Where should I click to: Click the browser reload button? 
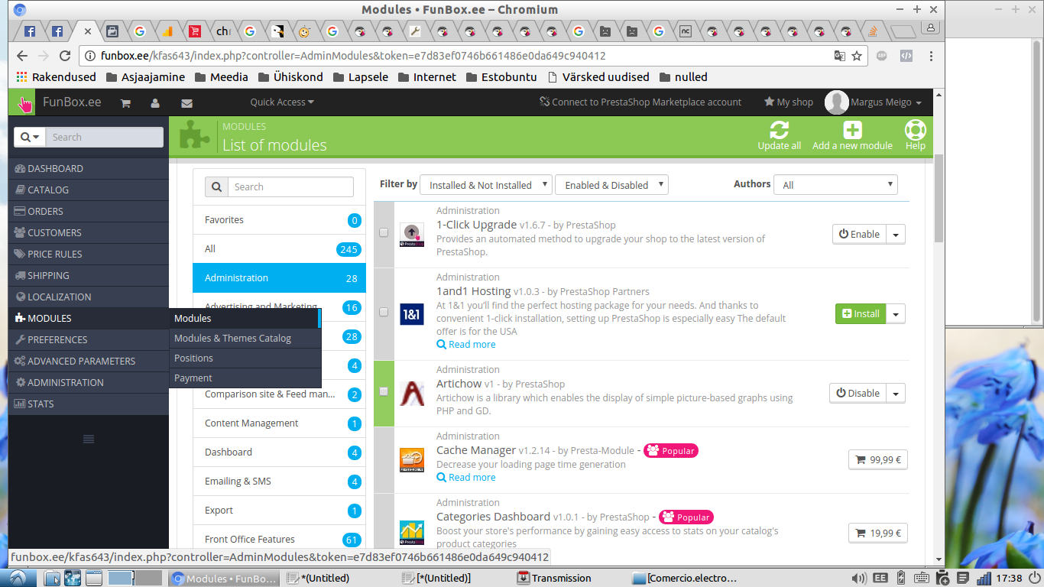(x=65, y=56)
